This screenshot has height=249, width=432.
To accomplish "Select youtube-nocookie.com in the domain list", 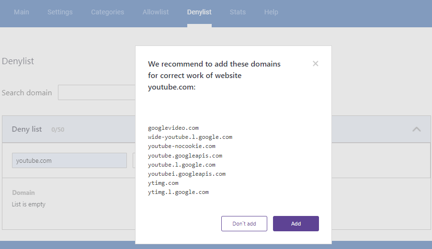I will click(x=182, y=146).
